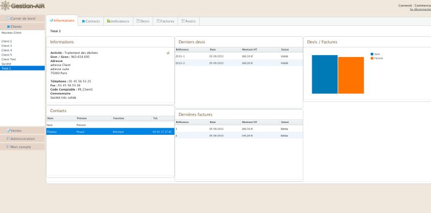Click the Contacts tab people icon
Screen dimensions: 431x213
pyautogui.click(x=84, y=21)
